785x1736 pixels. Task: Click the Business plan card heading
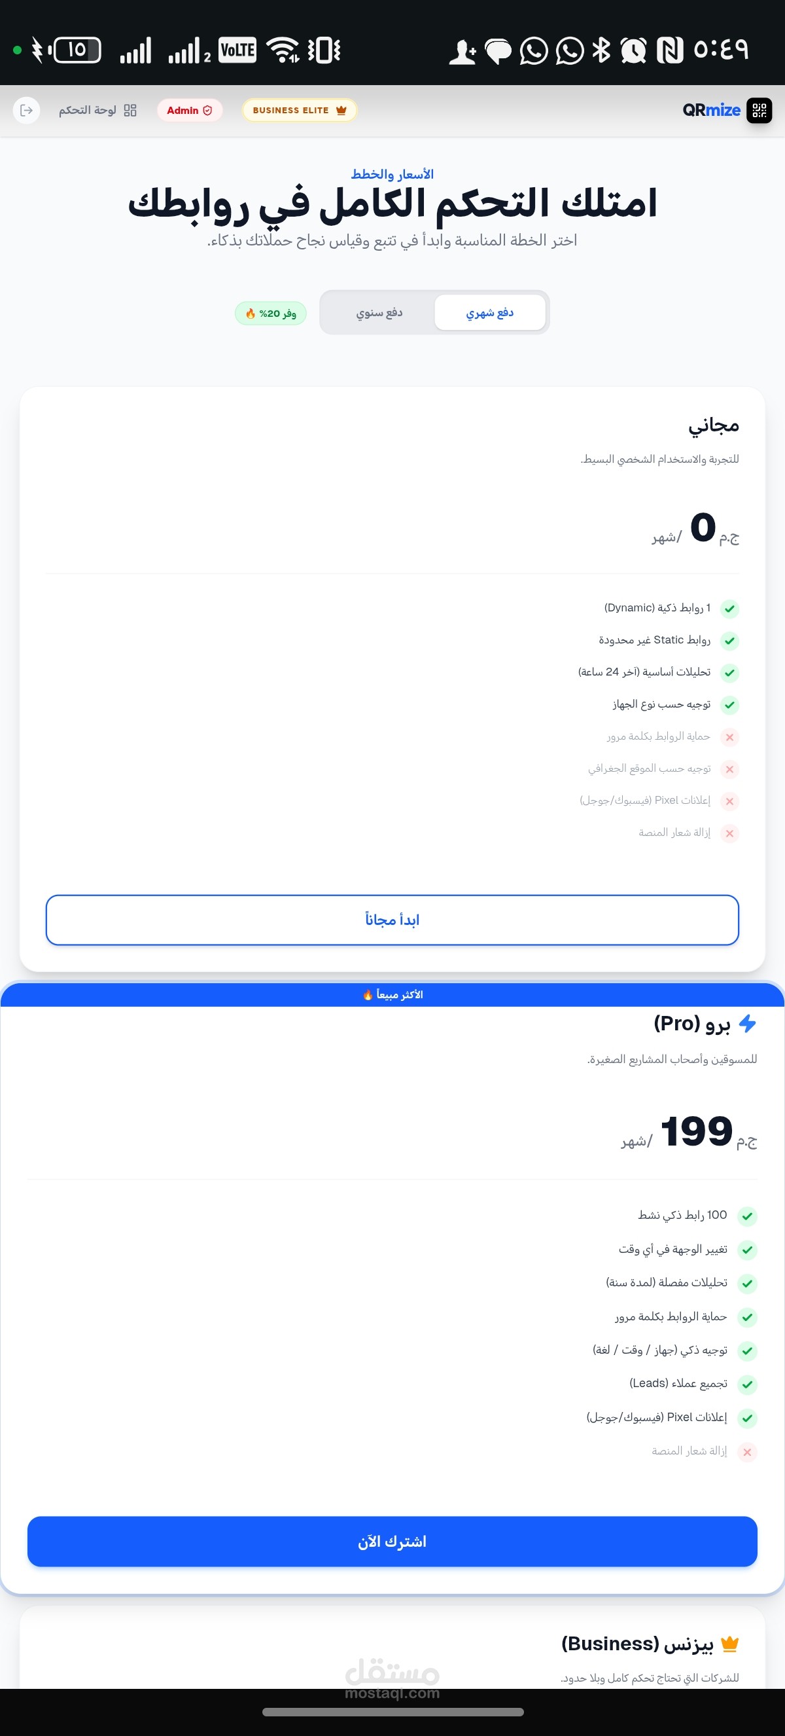pos(637,1644)
